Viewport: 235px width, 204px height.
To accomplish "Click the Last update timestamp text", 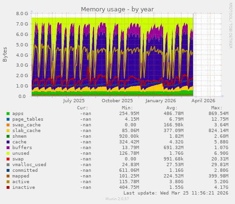I will click(x=176, y=193).
